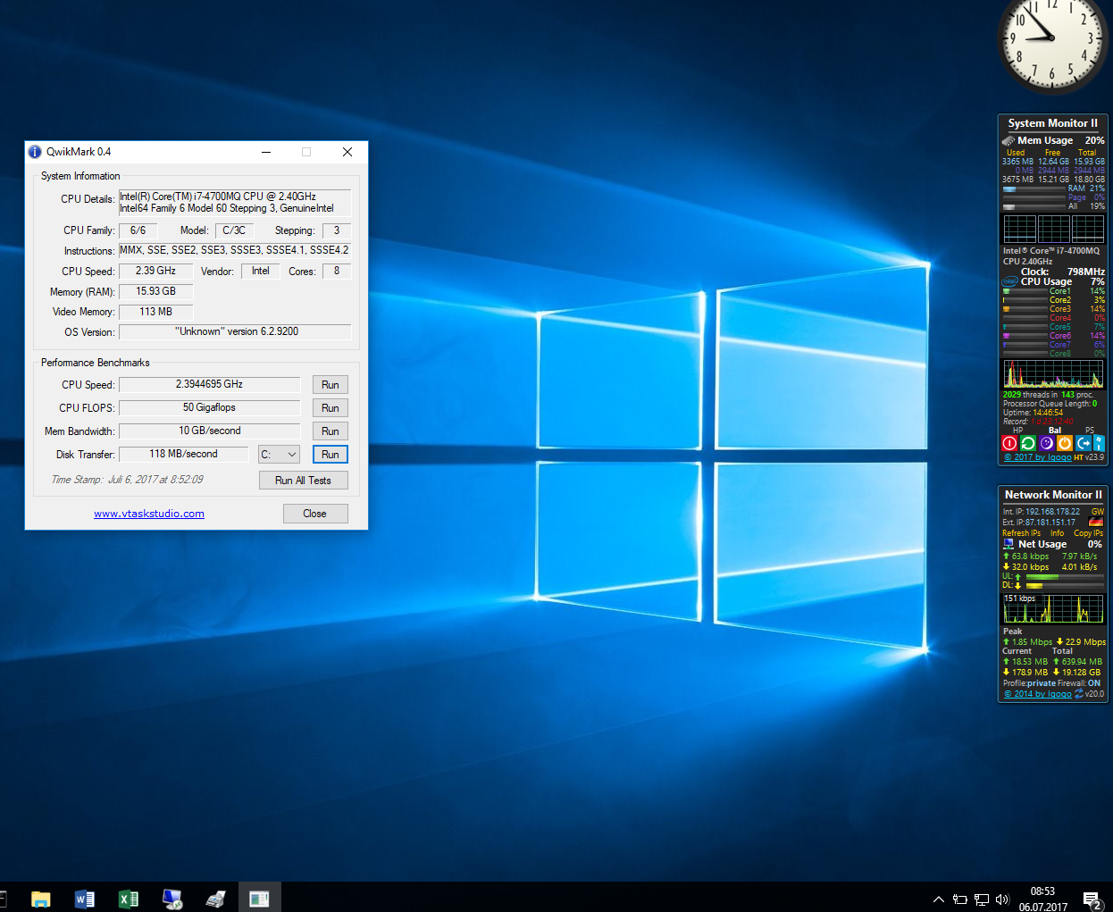Click the CPU usage history graph
This screenshot has width=1113, height=912.
pyautogui.click(x=1053, y=374)
